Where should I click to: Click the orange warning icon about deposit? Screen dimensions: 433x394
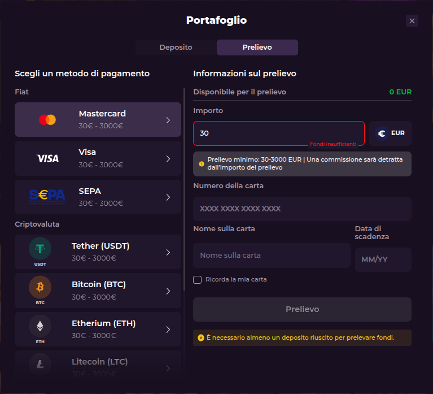point(201,337)
